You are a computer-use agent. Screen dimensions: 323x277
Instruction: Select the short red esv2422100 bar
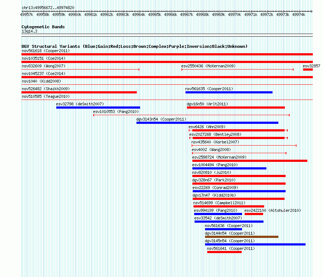pos(254,214)
